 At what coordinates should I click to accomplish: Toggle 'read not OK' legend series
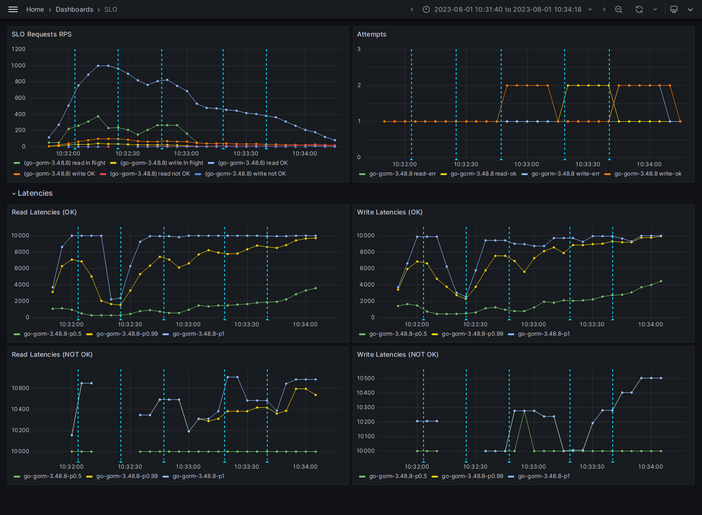150,174
